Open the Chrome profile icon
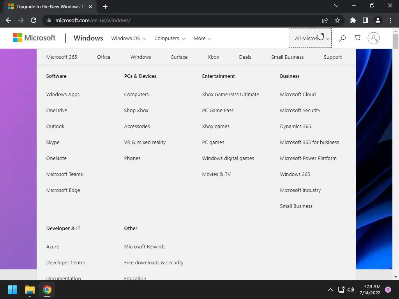This screenshot has height=299, width=399. pyautogui.click(x=378, y=20)
